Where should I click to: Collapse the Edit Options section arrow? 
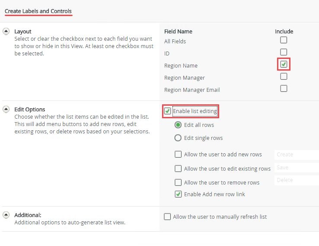pos(6,109)
